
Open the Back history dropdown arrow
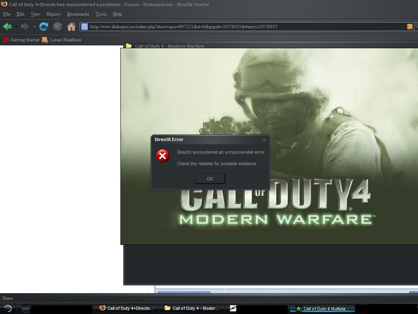(16, 27)
